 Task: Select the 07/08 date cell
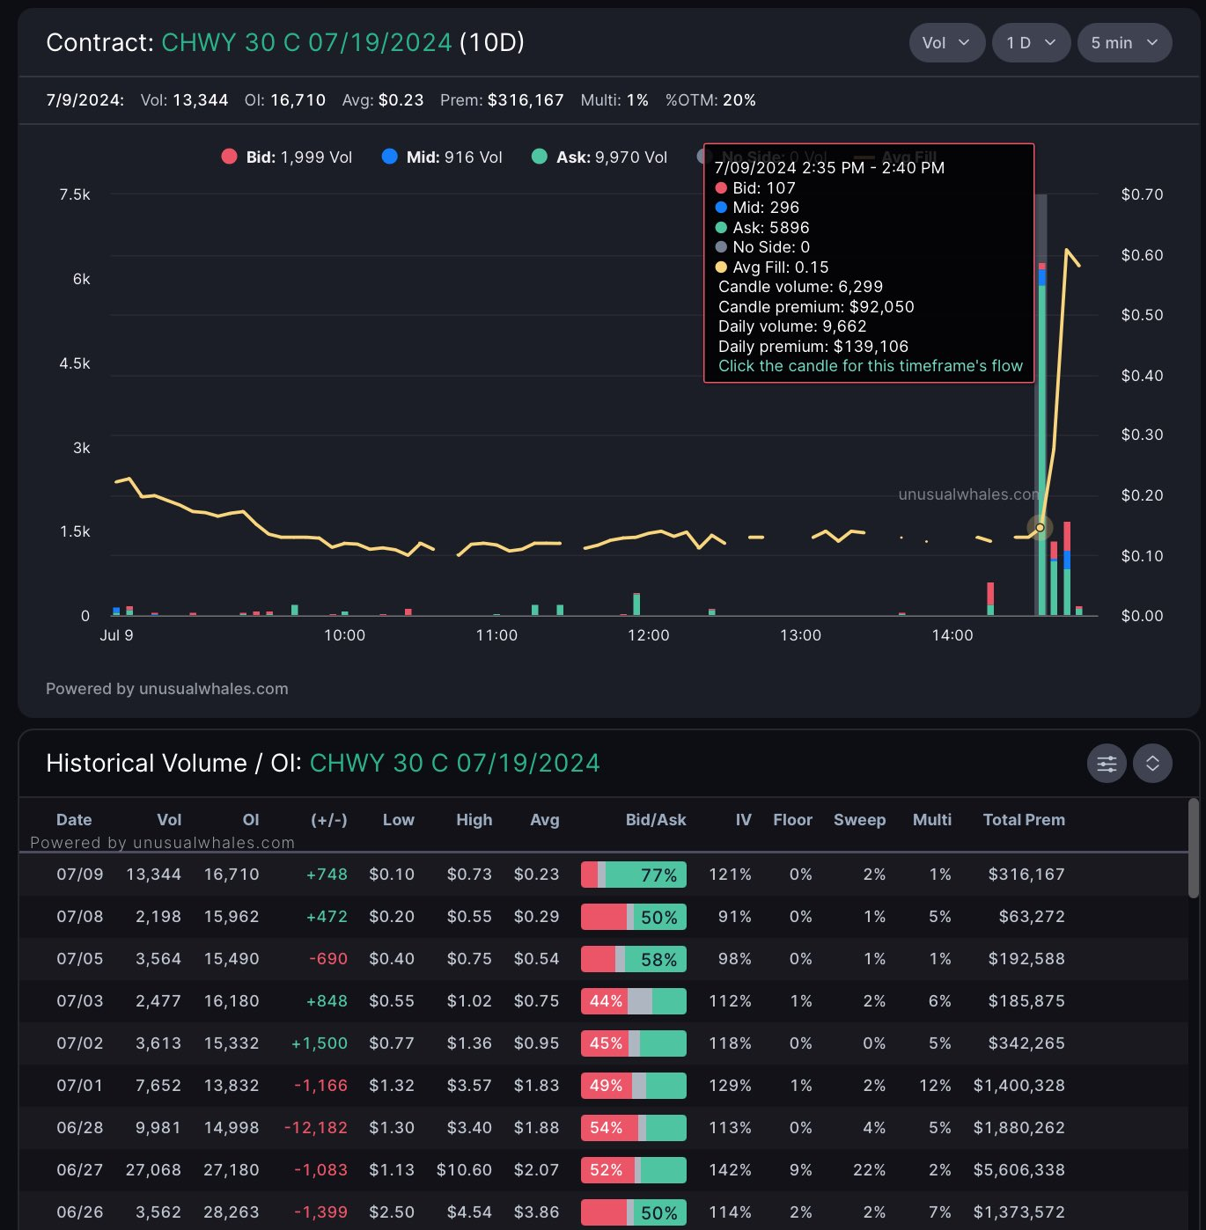[x=80, y=917]
